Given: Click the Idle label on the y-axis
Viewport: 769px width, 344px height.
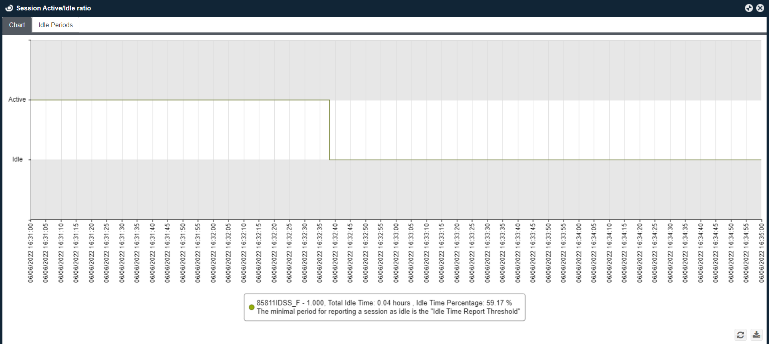Looking at the screenshot, I should (17, 159).
